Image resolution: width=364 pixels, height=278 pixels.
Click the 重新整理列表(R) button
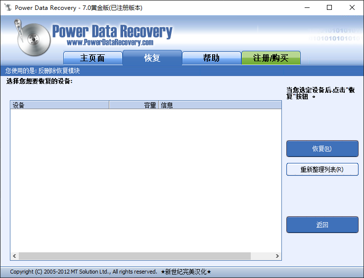click(x=322, y=169)
